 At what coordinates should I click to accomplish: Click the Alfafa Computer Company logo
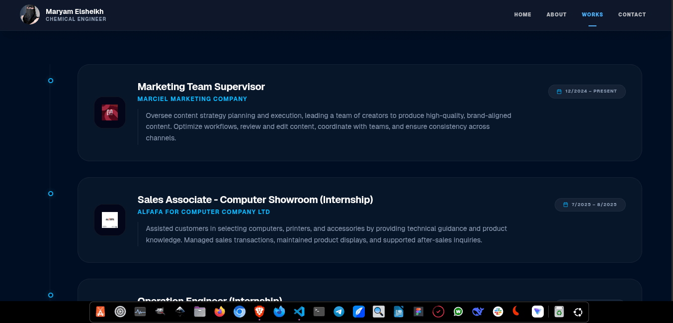click(x=110, y=220)
